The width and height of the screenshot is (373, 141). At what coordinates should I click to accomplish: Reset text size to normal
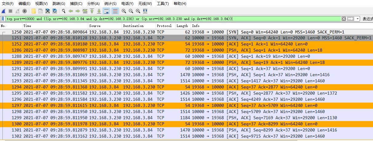[x=138, y=11]
